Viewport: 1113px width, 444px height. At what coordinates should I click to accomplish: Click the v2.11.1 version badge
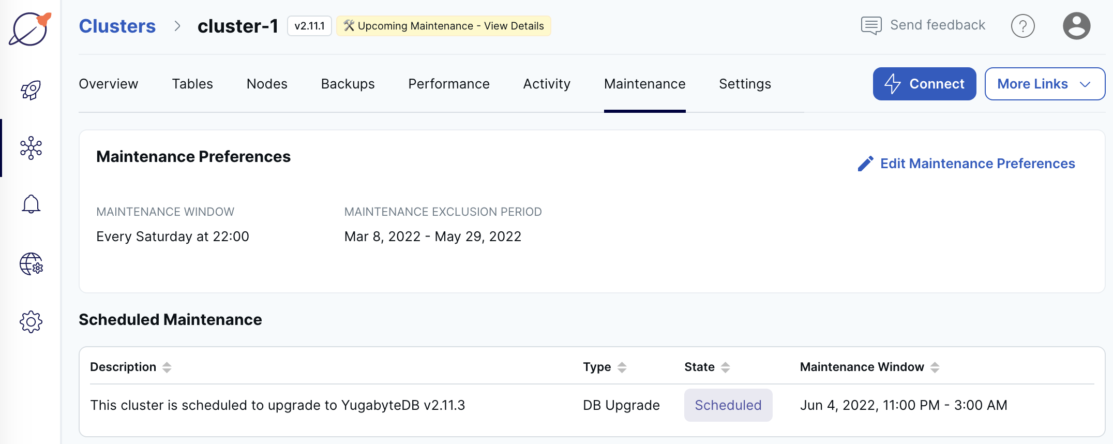click(x=309, y=26)
